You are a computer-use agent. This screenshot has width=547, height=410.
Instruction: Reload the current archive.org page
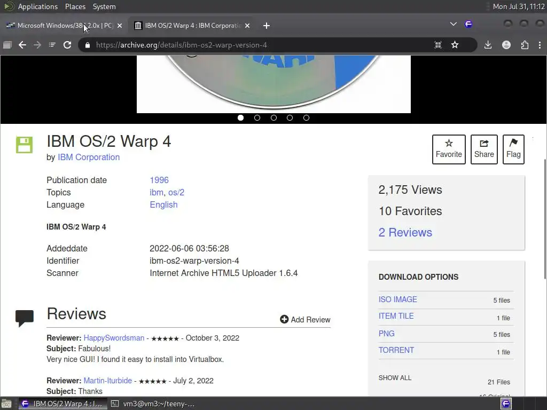coord(67,45)
